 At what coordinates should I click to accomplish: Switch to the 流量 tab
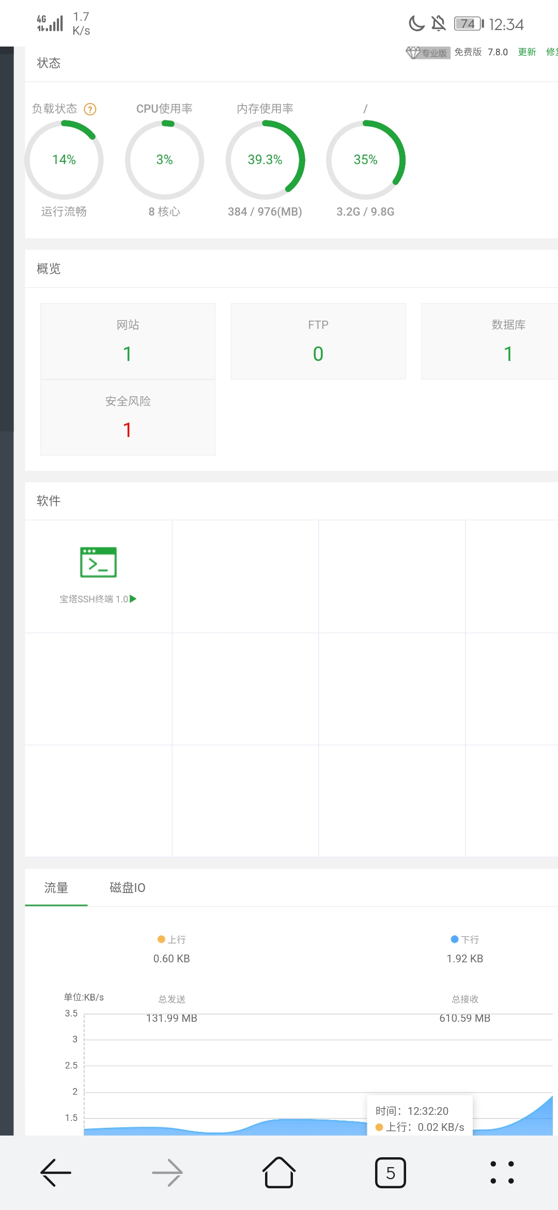[56, 887]
